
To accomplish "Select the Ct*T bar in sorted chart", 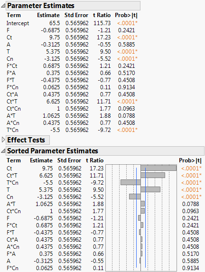I will tap(153, 175).
